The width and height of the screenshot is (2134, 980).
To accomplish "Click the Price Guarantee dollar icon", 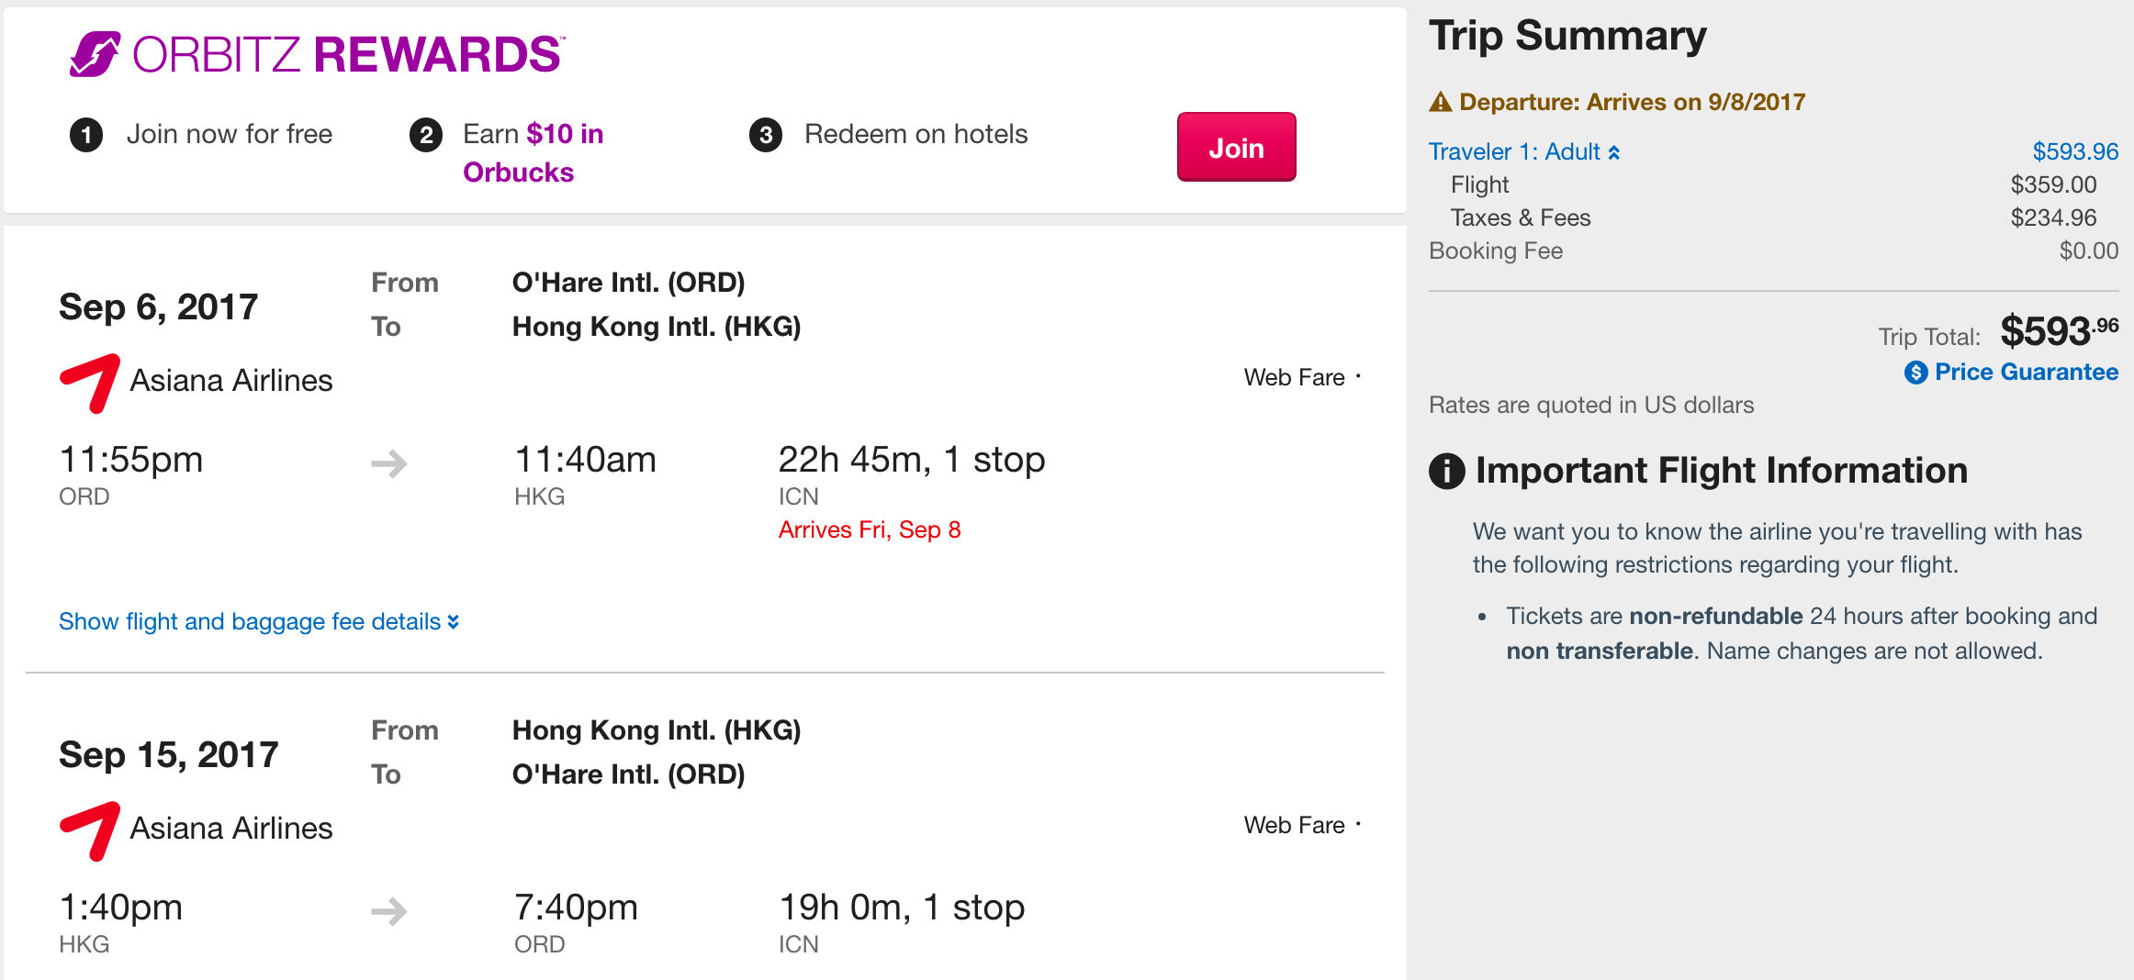I will tap(1915, 373).
